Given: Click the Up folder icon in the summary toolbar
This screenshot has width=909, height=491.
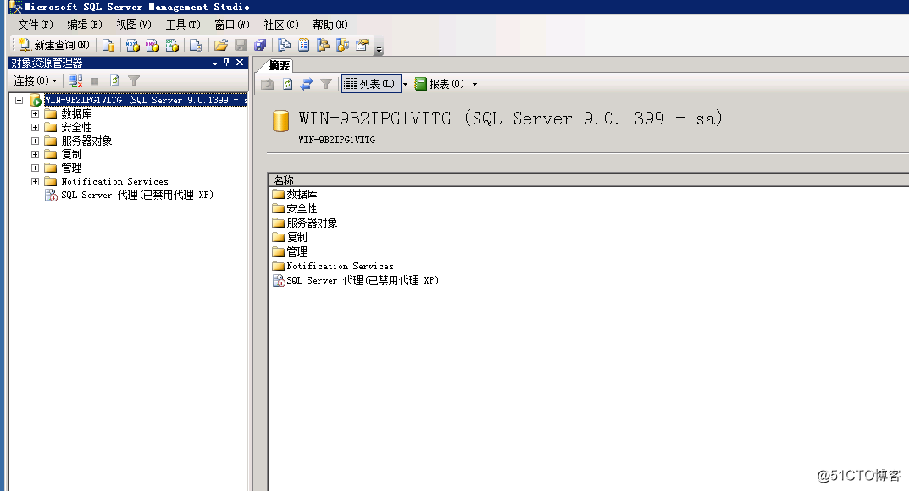Looking at the screenshot, I should (x=267, y=84).
